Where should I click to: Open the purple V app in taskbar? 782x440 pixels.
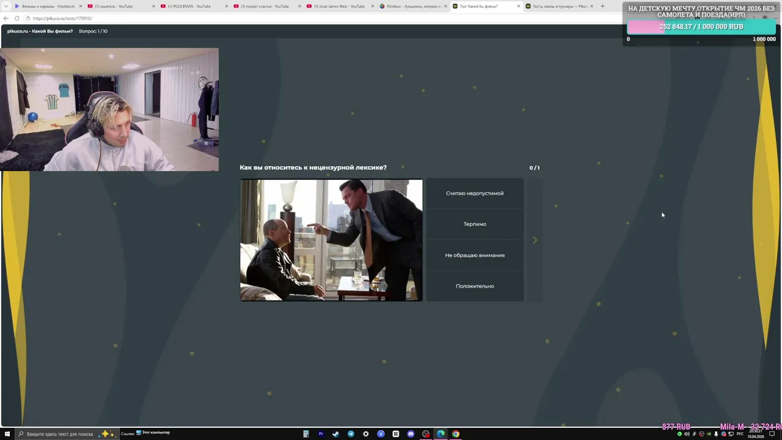[381, 434]
